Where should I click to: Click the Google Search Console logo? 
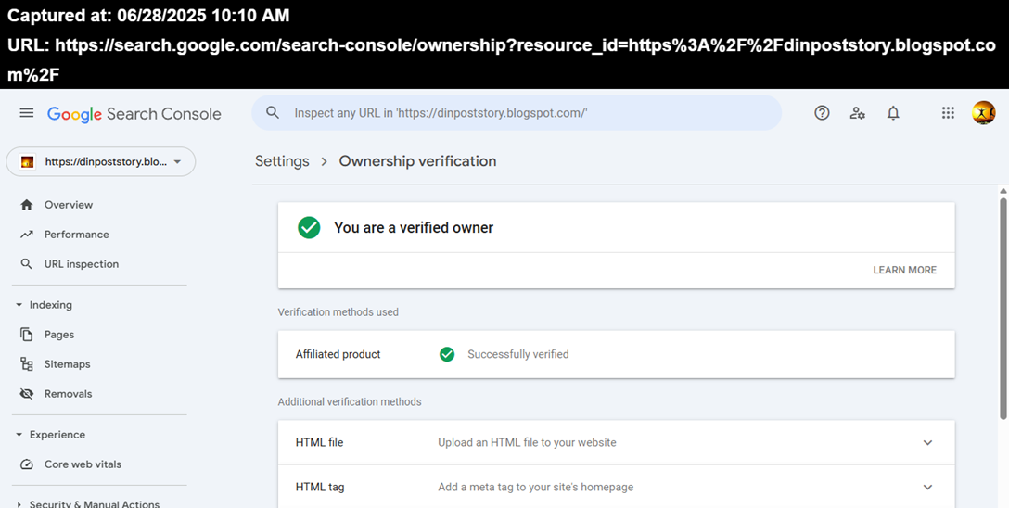click(x=134, y=114)
